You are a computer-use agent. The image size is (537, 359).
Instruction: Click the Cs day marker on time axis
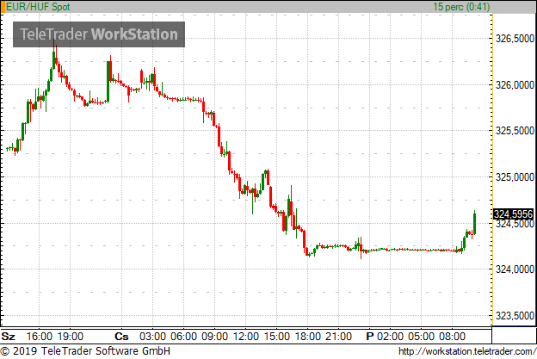[x=121, y=337]
